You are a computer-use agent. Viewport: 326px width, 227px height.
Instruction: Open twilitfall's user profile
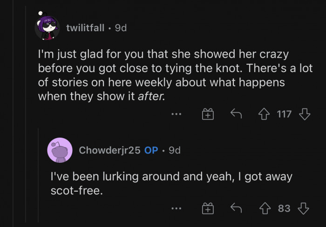[86, 28]
